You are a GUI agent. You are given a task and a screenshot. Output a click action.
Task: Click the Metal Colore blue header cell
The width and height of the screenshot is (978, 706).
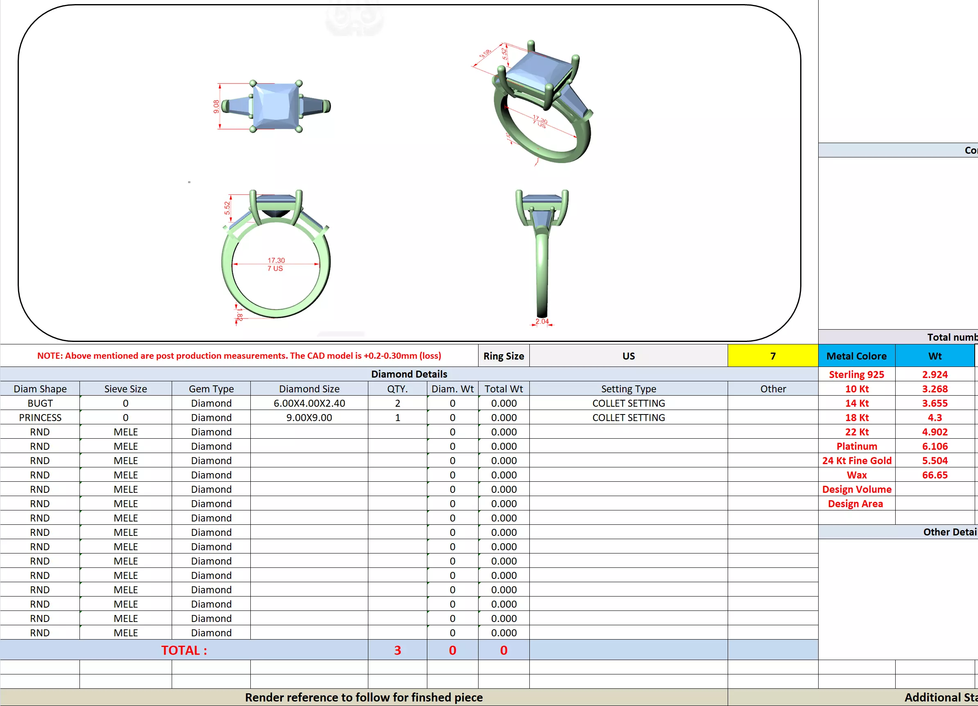856,356
